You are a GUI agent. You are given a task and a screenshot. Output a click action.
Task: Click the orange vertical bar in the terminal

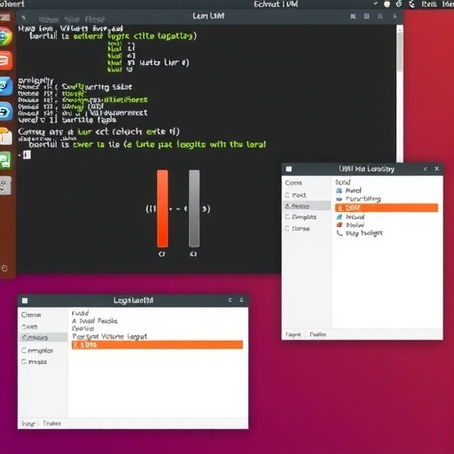click(162, 208)
